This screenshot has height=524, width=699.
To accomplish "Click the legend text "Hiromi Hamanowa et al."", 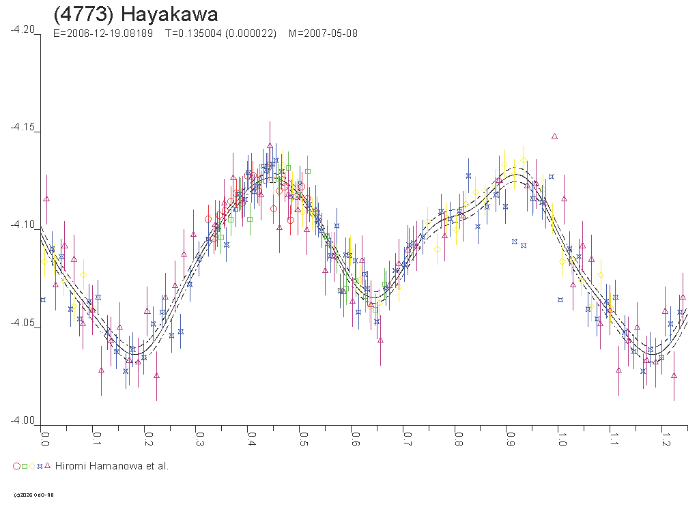I will [112, 466].
